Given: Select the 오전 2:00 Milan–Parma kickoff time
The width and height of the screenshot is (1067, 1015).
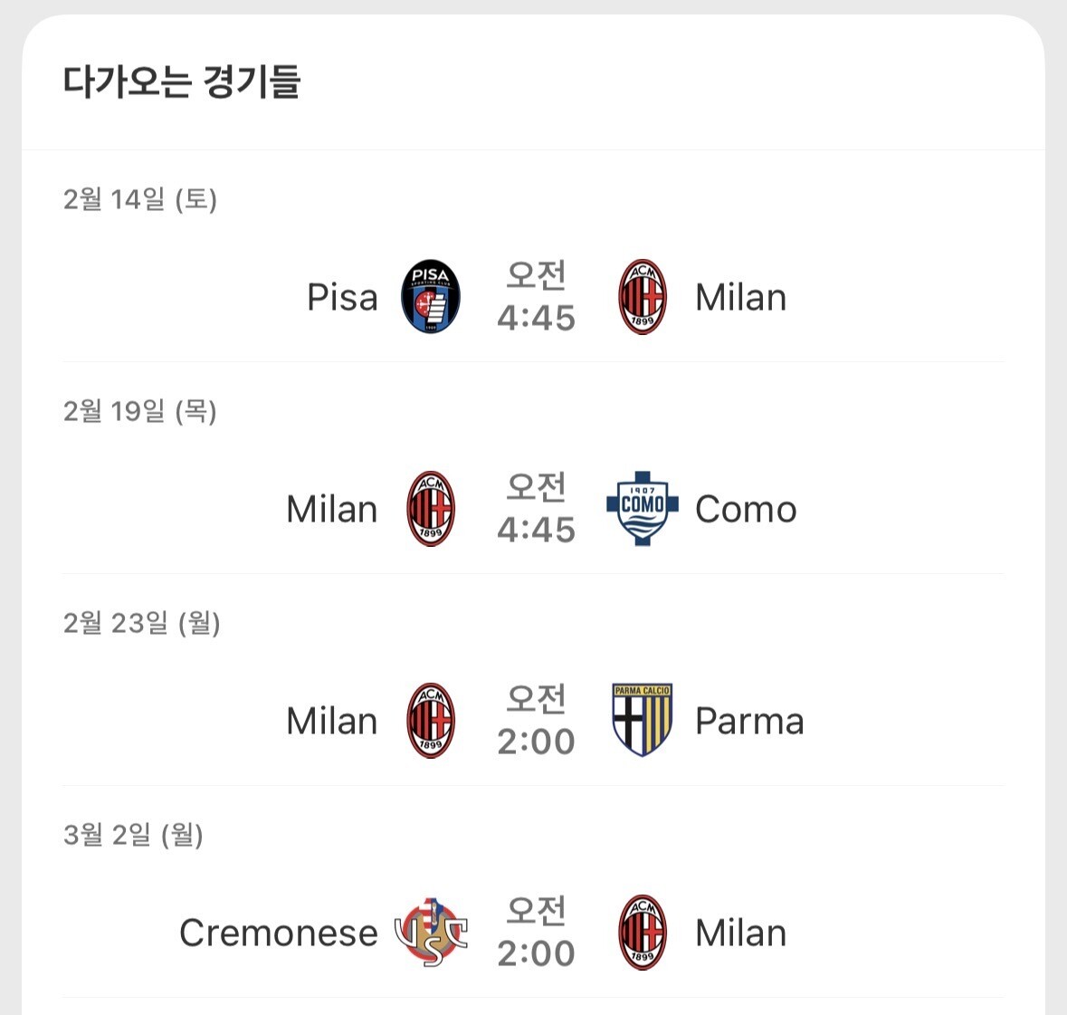Looking at the screenshot, I should pyautogui.click(x=536, y=721).
